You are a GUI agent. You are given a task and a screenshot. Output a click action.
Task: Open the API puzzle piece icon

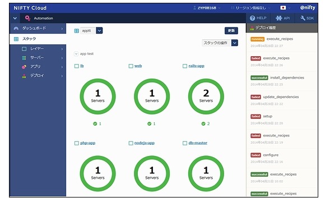click(279, 19)
